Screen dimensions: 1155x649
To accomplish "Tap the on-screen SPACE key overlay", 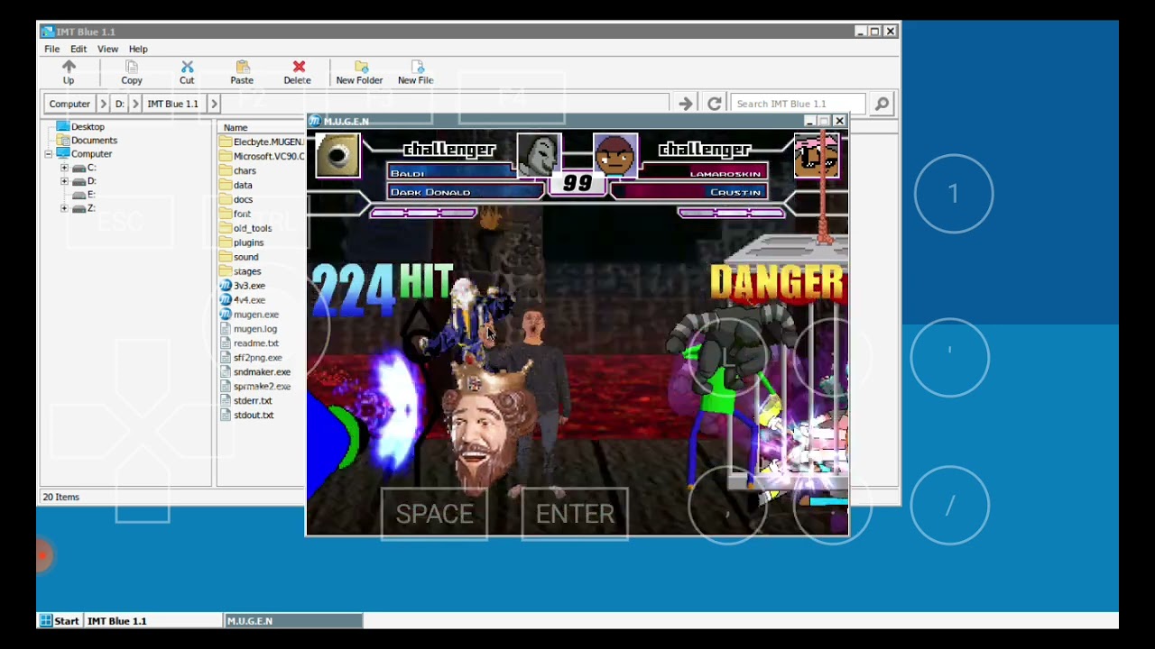I will click(x=434, y=514).
